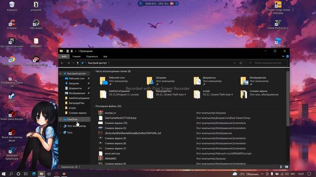Viewport: 316px width, 177px height.
Task: Select the UserCachePack3277220.bdcp recent file
Action: (120, 118)
